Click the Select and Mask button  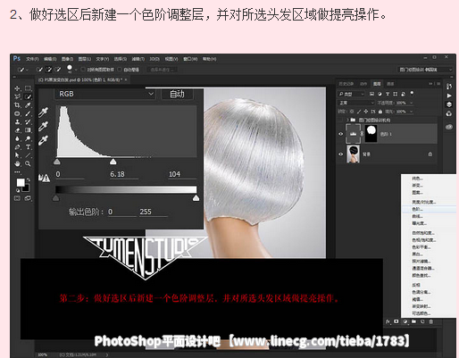point(162,70)
